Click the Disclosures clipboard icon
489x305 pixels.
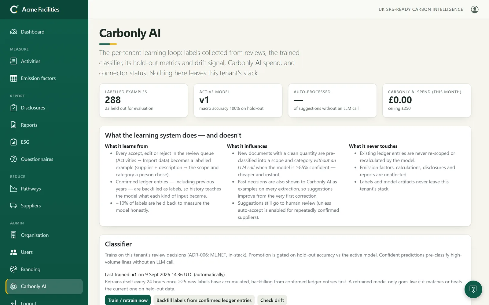[13, 108]
